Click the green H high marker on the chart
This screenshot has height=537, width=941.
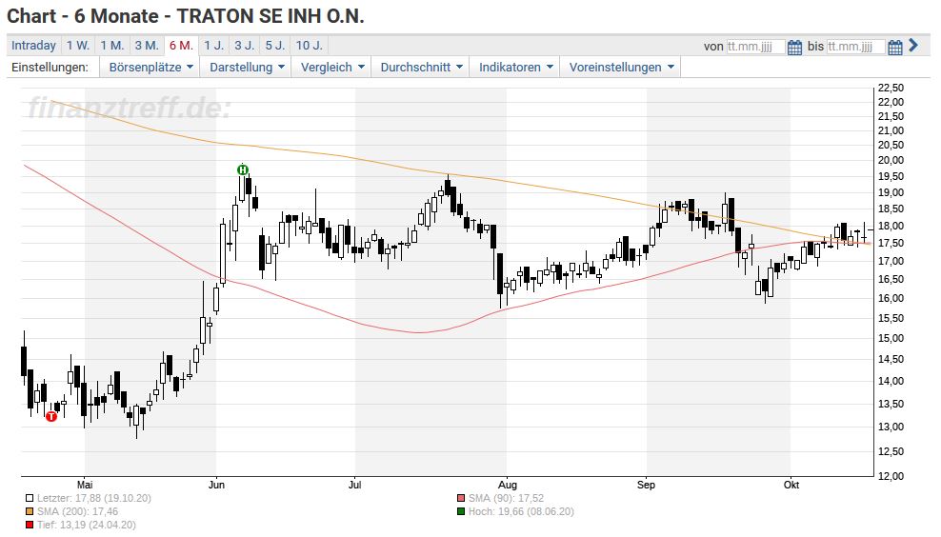point(243,169)
